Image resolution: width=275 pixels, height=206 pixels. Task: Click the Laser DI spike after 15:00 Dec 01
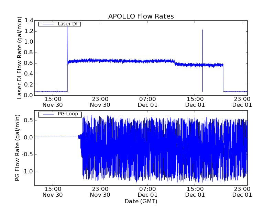point(202,61)
